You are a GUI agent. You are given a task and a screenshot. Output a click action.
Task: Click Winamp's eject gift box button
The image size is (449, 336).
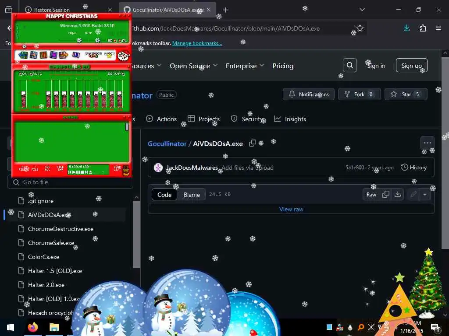tap(76, 55)
